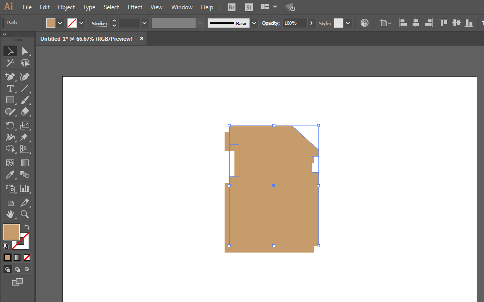
Task: Click the Opacity label link
Action: (271, 23)
